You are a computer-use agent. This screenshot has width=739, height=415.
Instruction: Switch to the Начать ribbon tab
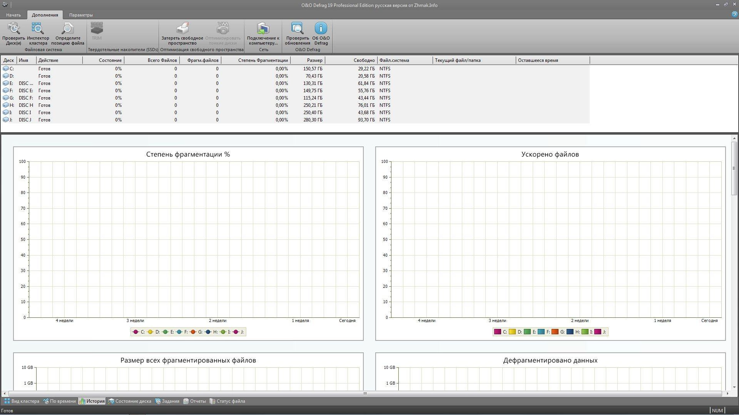tap(13, 15)
